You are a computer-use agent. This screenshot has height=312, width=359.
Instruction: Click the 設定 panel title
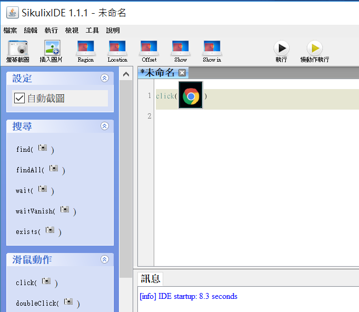22,79
